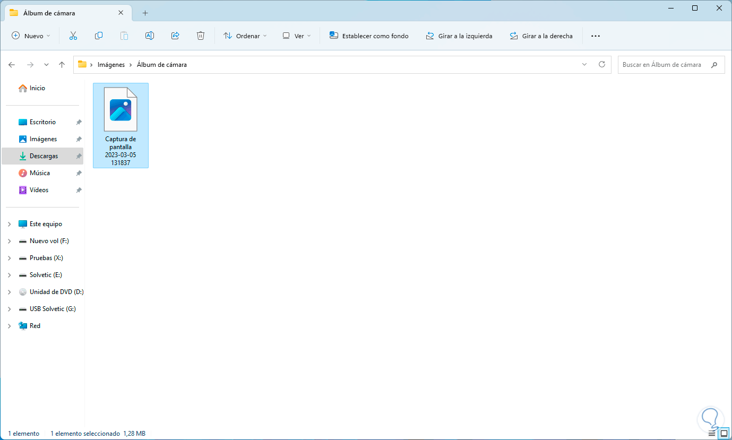
Task: Open the three-dot more options menu
Action: pyautogui.click(x=596, y=36)
